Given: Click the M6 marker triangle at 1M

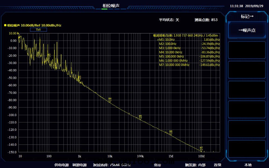Looking at the screenshot, I should pos(171,134).
